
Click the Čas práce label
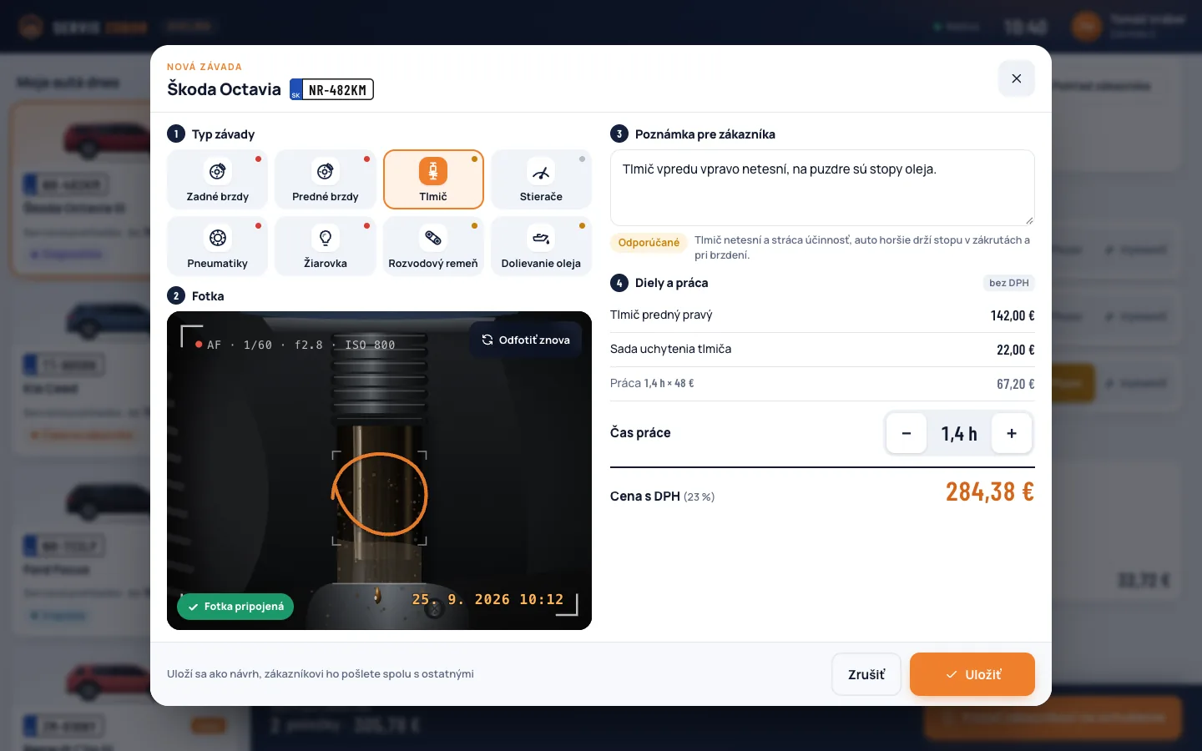tap(640, 432)
